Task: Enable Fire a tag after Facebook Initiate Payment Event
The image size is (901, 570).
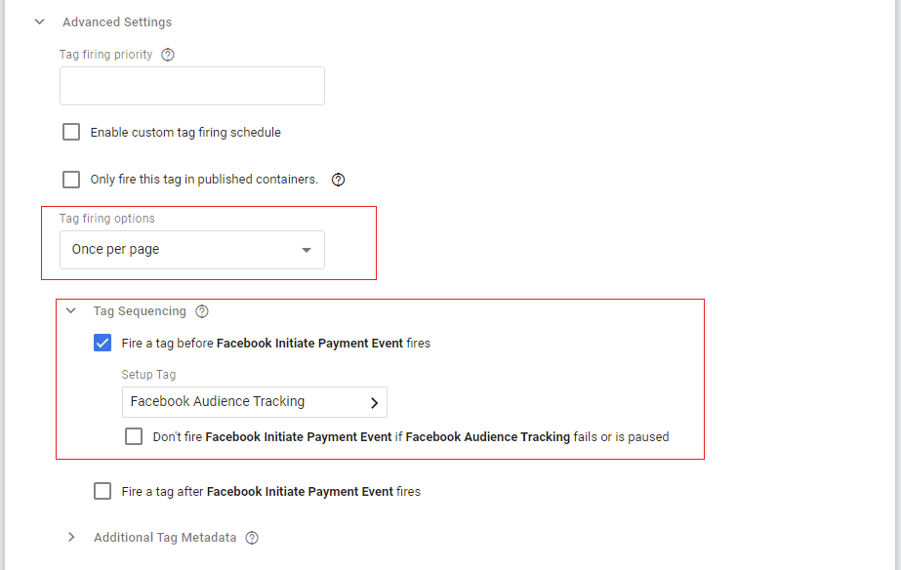Action: pos(102,492)
